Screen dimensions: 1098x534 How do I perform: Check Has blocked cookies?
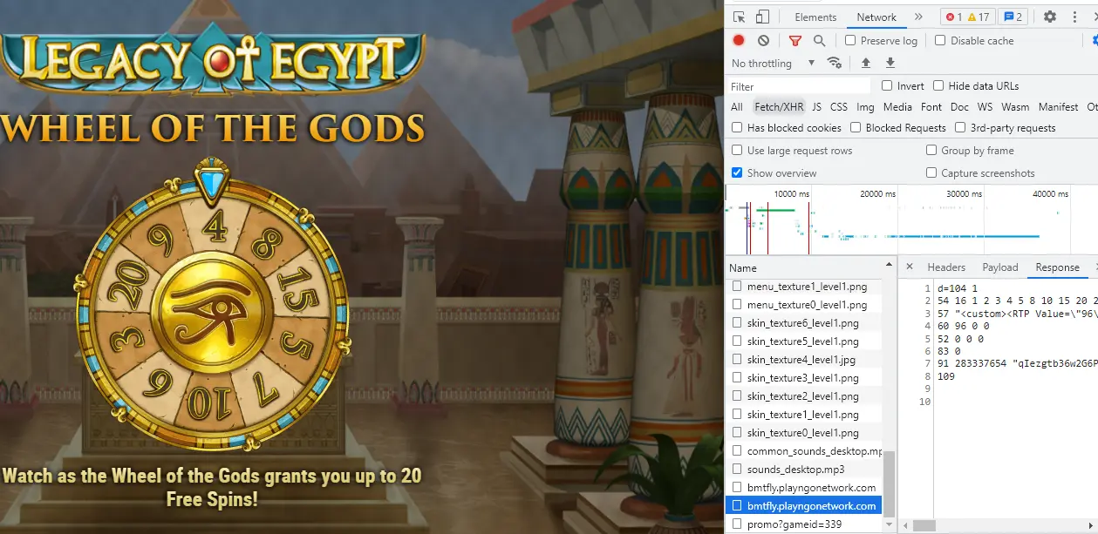[x=737, y=127]
